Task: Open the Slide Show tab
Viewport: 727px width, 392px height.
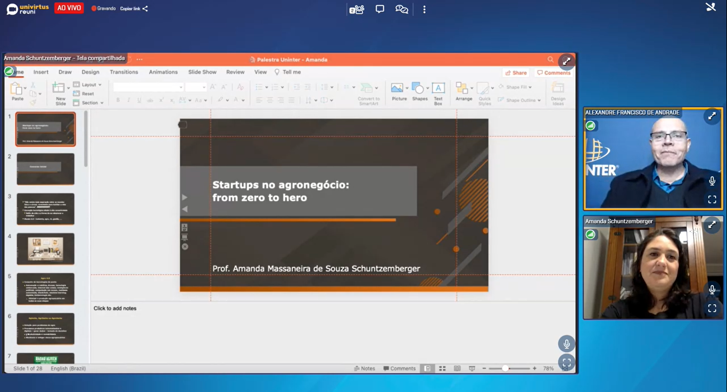Action: point(202,72)
